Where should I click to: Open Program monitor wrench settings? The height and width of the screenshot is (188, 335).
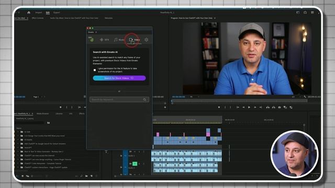point(305,97)
